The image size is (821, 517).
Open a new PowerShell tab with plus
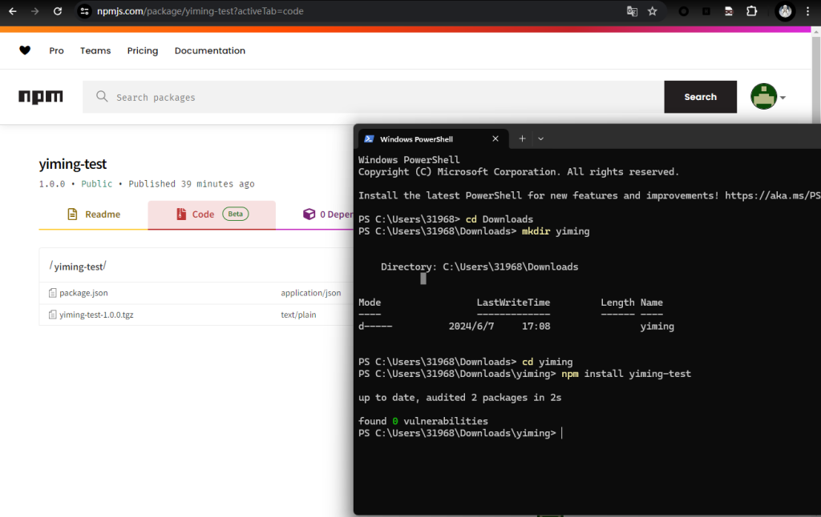(x=522, y=138)
